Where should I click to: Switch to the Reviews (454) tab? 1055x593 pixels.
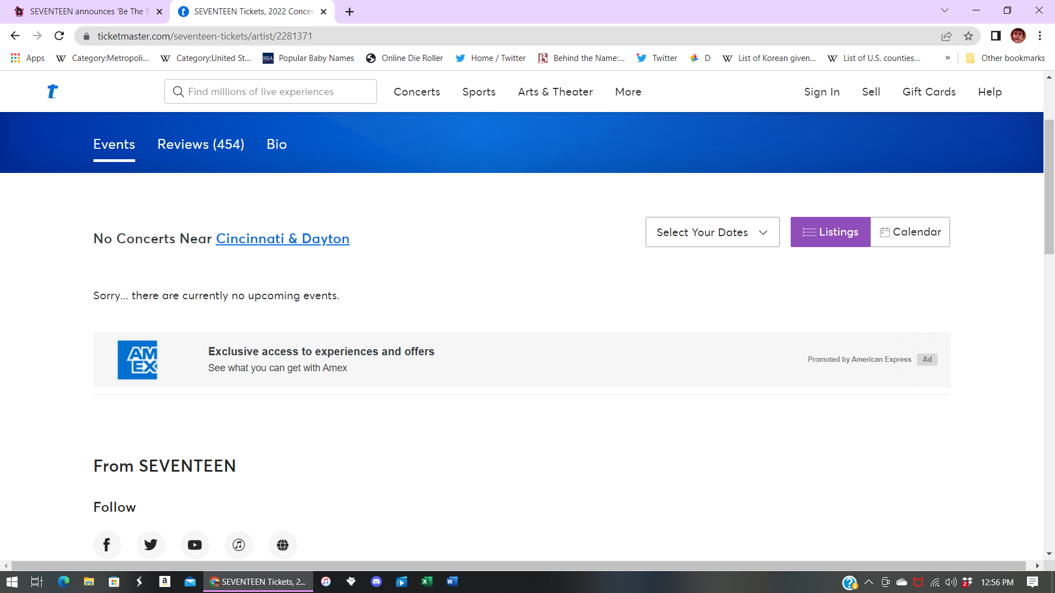[x=201, y=144]
